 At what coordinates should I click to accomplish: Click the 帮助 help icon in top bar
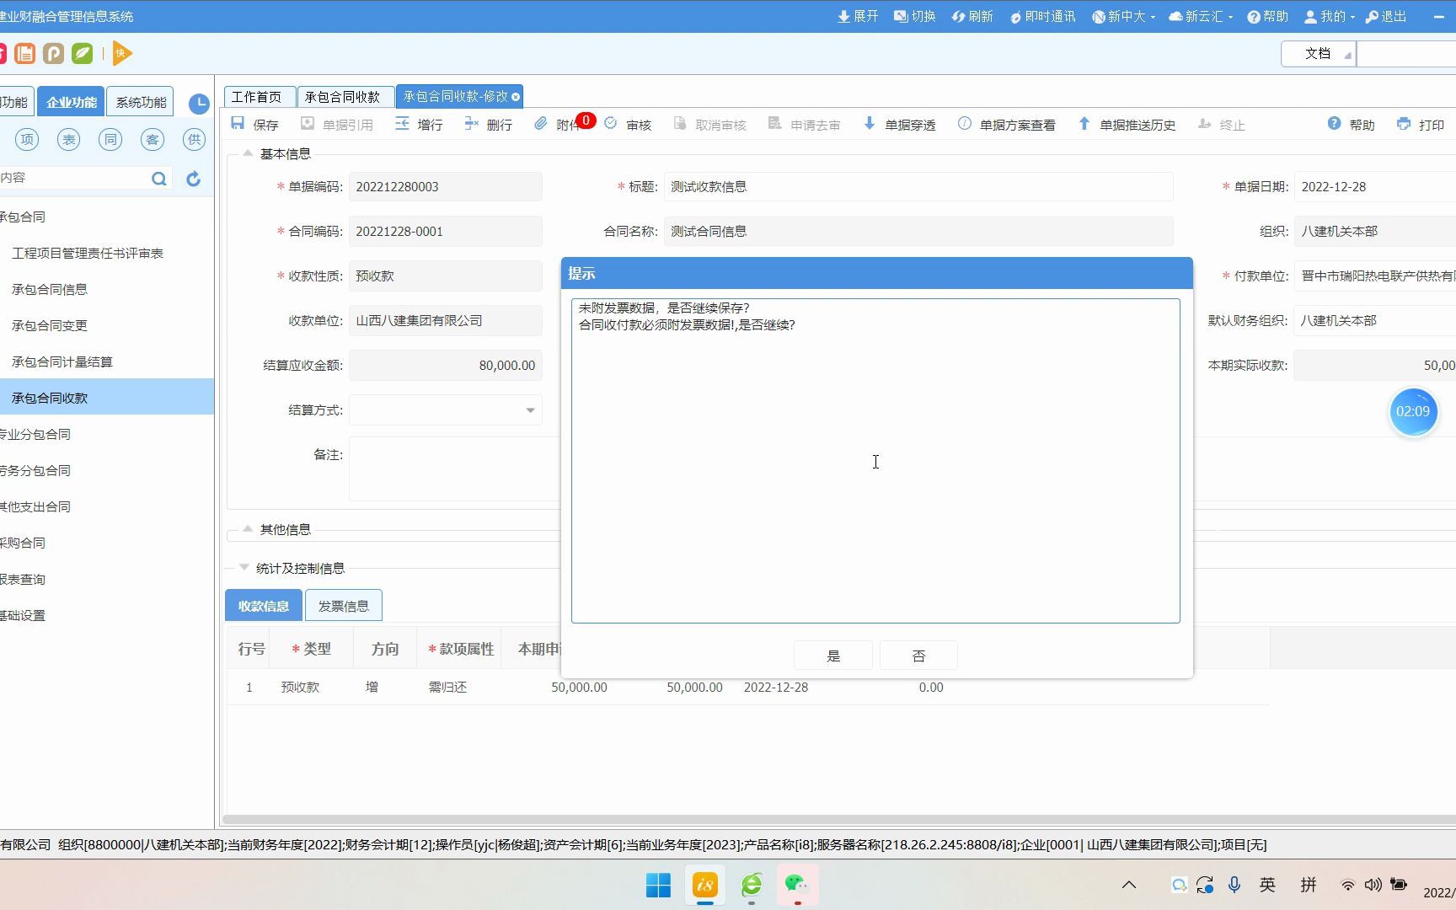pos(1254,16)
